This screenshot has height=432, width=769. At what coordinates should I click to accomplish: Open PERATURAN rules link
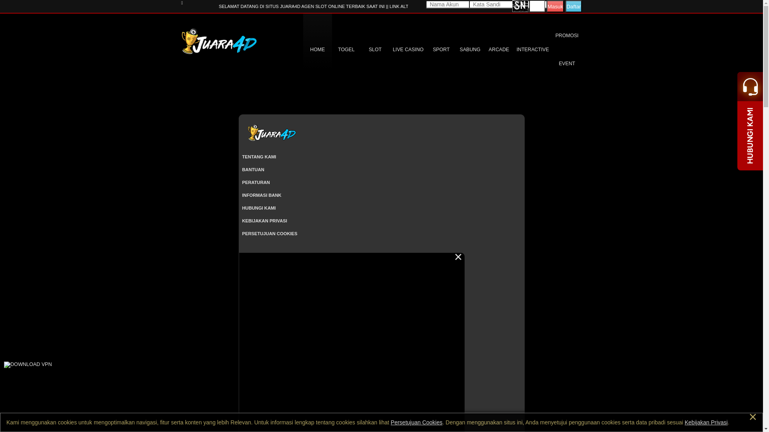256,182
